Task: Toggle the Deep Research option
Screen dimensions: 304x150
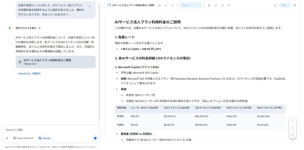Action: [23, 138]
